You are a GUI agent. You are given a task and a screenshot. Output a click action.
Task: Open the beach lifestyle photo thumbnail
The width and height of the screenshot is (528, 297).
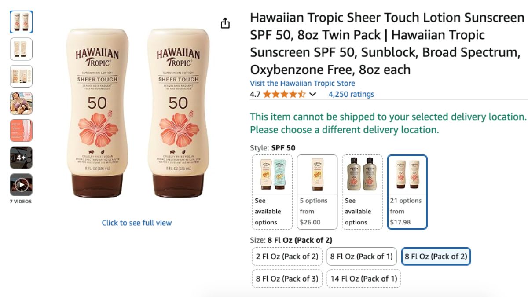[x=21, y=103]
